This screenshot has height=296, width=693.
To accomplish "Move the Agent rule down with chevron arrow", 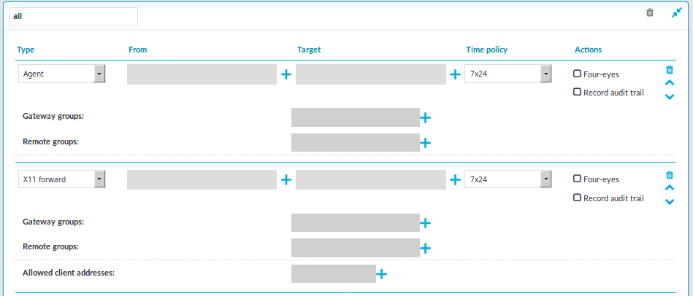I will point(670,97).
